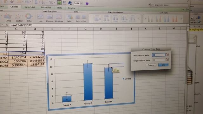Open the purple Help question mark icon

(x=87, y=3)
